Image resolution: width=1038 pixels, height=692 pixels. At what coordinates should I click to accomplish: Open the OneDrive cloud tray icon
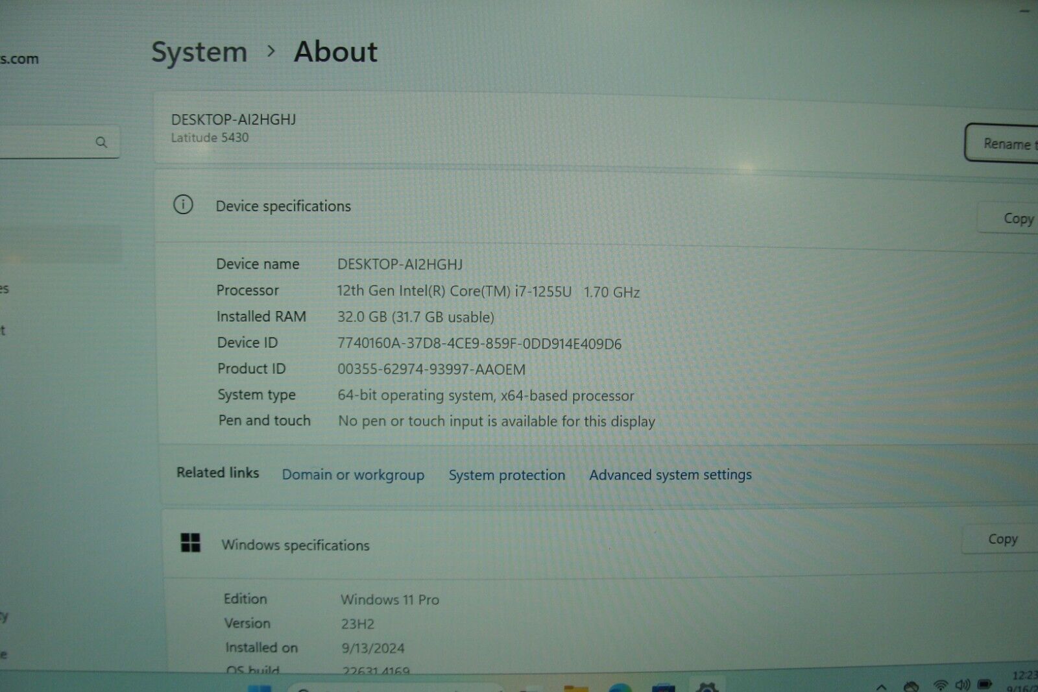click(x=911, y=686)
